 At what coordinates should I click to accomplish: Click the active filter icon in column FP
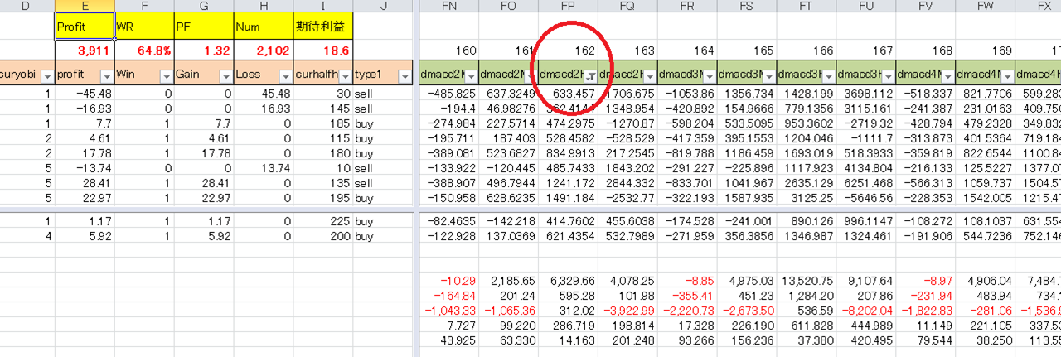(x=589, y=76)
